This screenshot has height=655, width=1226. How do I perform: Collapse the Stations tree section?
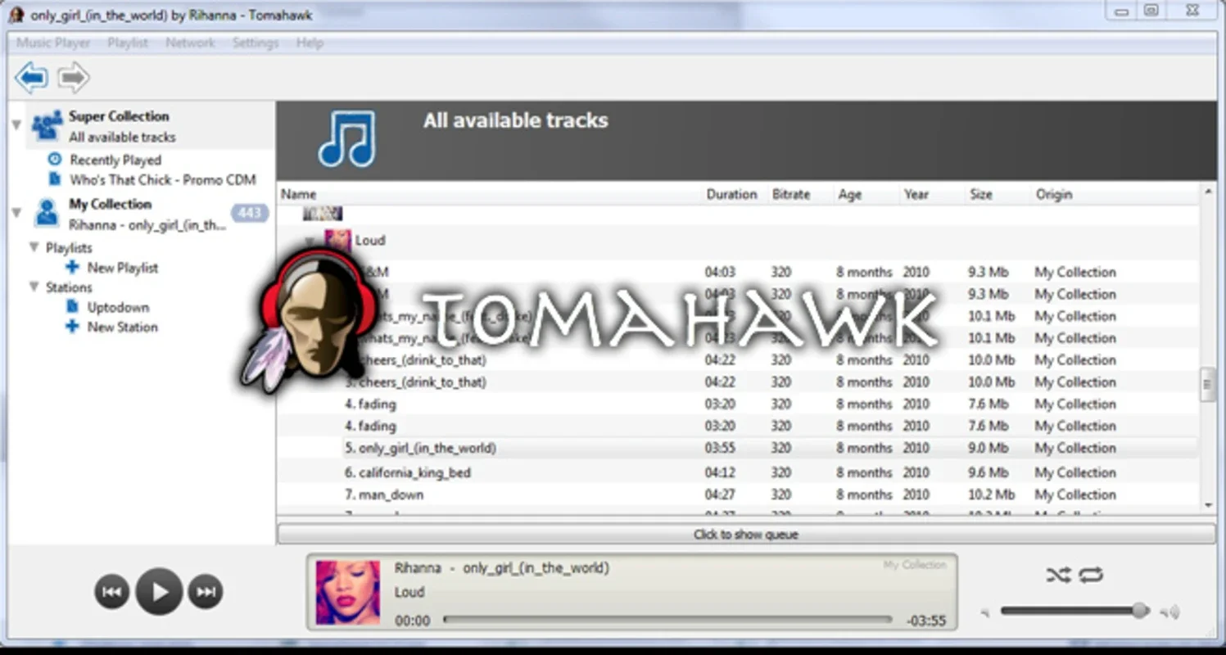coord(34,287)
